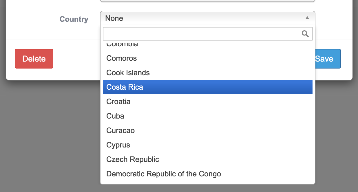Select Croatia as the country
The width and height of the screenshot is (358, 192).
(118, 101)
